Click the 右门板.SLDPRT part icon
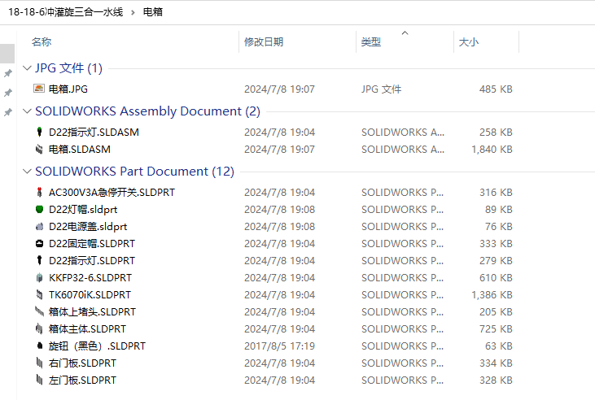The height and width of the screenshot is (400, 595). click(x=39, y=363)
